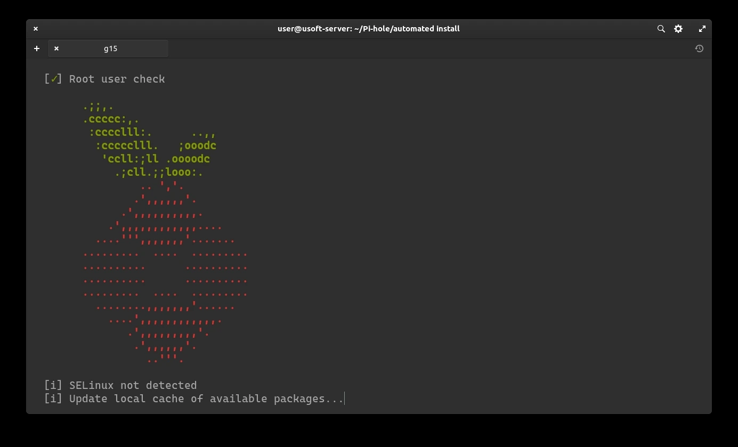Open settings via the gear icon
738x447 pixels.
678,29
